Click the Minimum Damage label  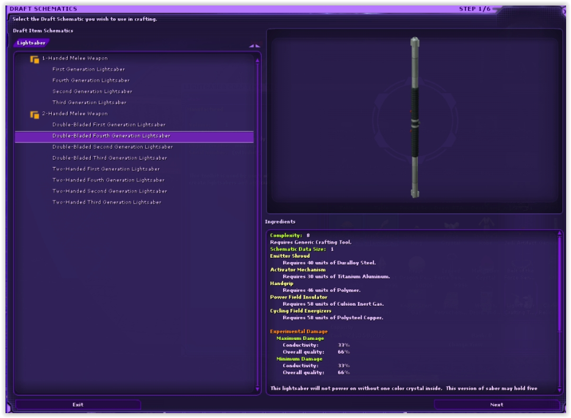point(300,359)
